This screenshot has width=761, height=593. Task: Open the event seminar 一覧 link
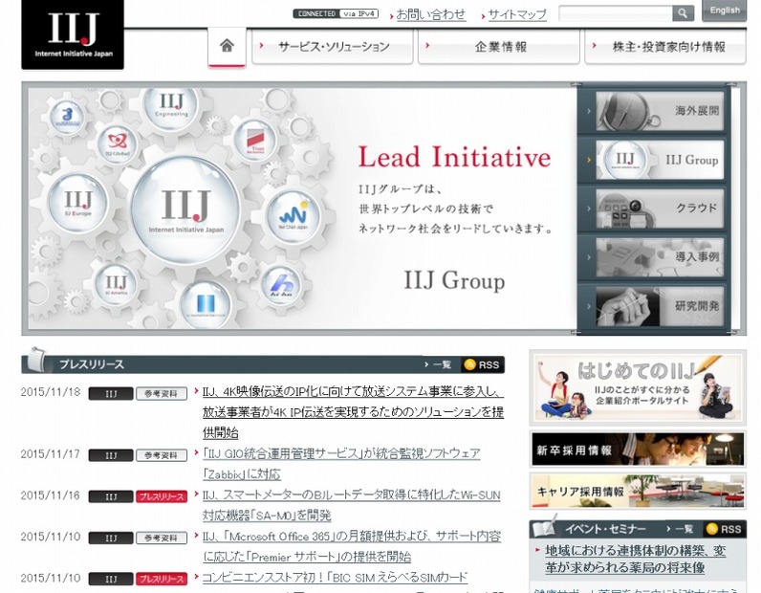(x=683, y=528)
